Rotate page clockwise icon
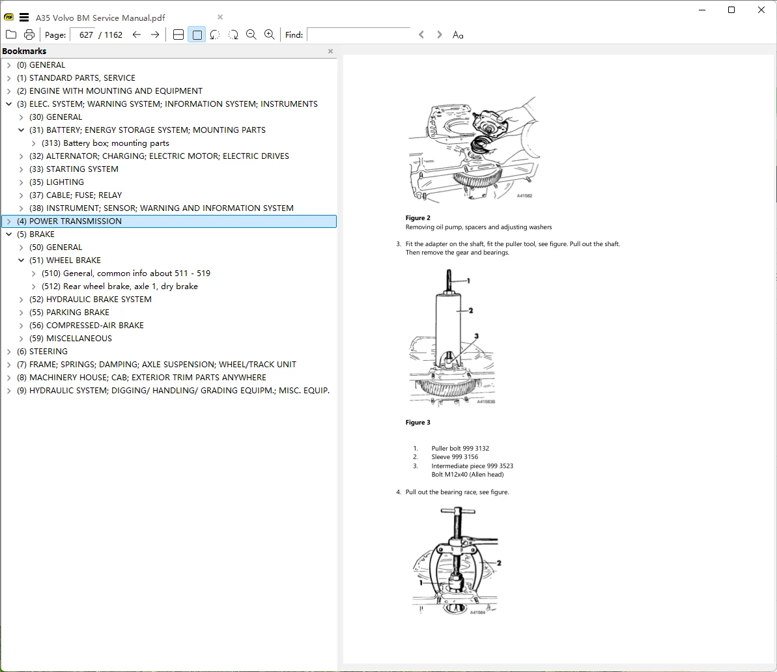 [x=233, y=35]
